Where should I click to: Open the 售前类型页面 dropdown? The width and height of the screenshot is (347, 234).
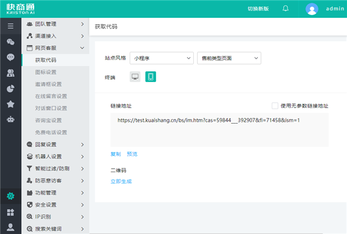pyautogui.click(x=229, y=58)
